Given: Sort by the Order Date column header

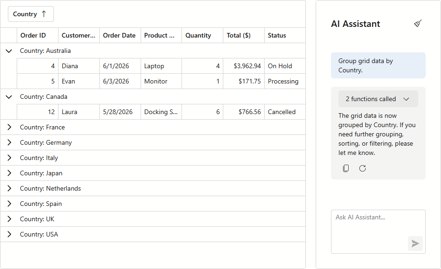Looking at the screenshot, I should tap(120, 35).
